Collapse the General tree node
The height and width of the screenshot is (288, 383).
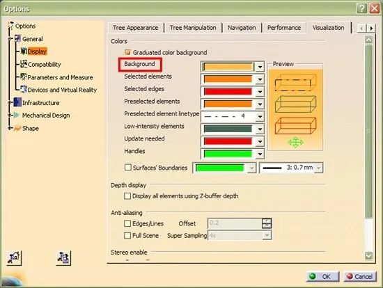point(10,38)
